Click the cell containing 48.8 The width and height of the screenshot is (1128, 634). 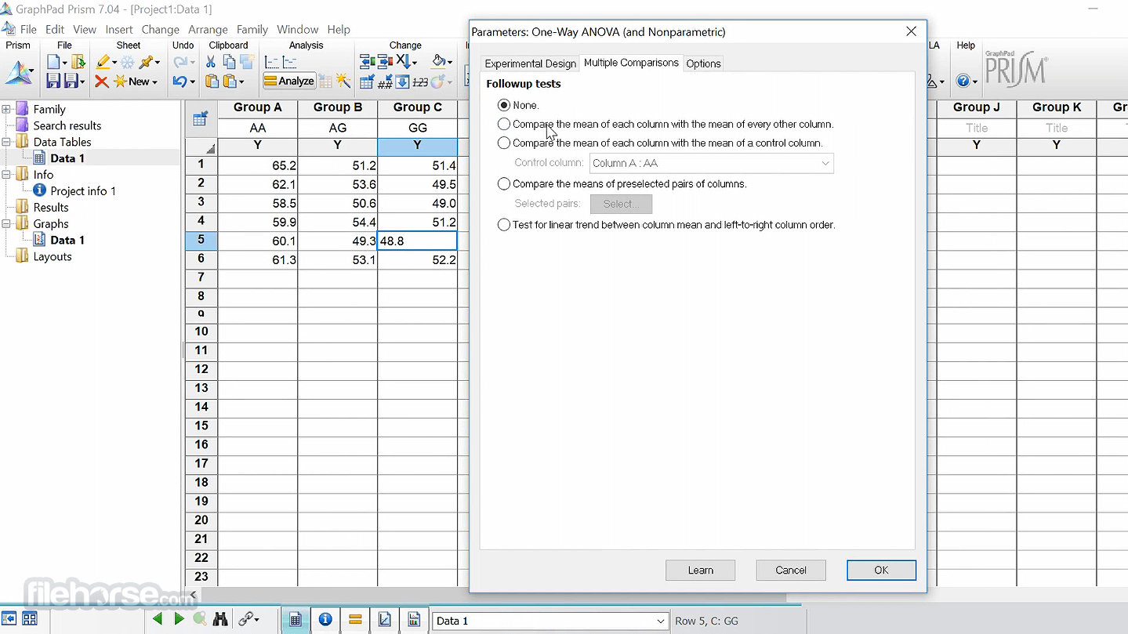(x=417, y=241)
